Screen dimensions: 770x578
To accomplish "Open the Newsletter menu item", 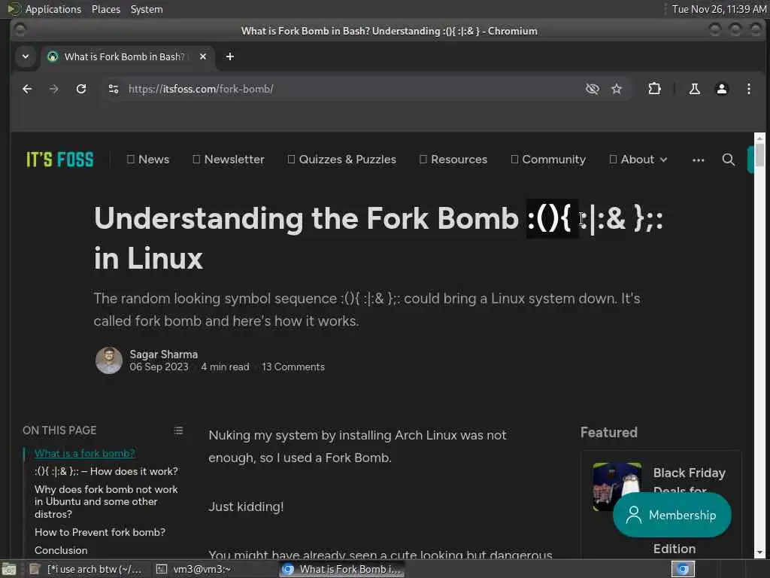I will click(x=229, y=160).
